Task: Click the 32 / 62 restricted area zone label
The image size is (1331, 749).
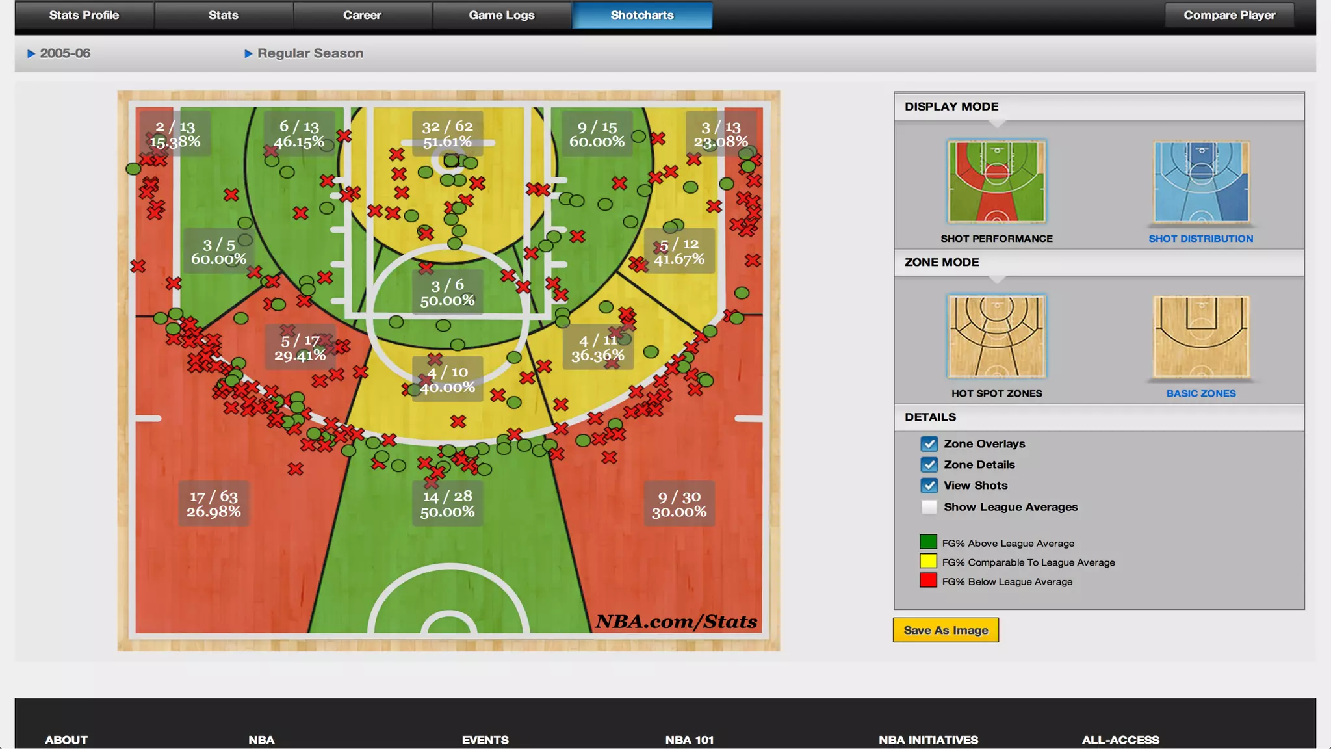Action: click(447, 134)
